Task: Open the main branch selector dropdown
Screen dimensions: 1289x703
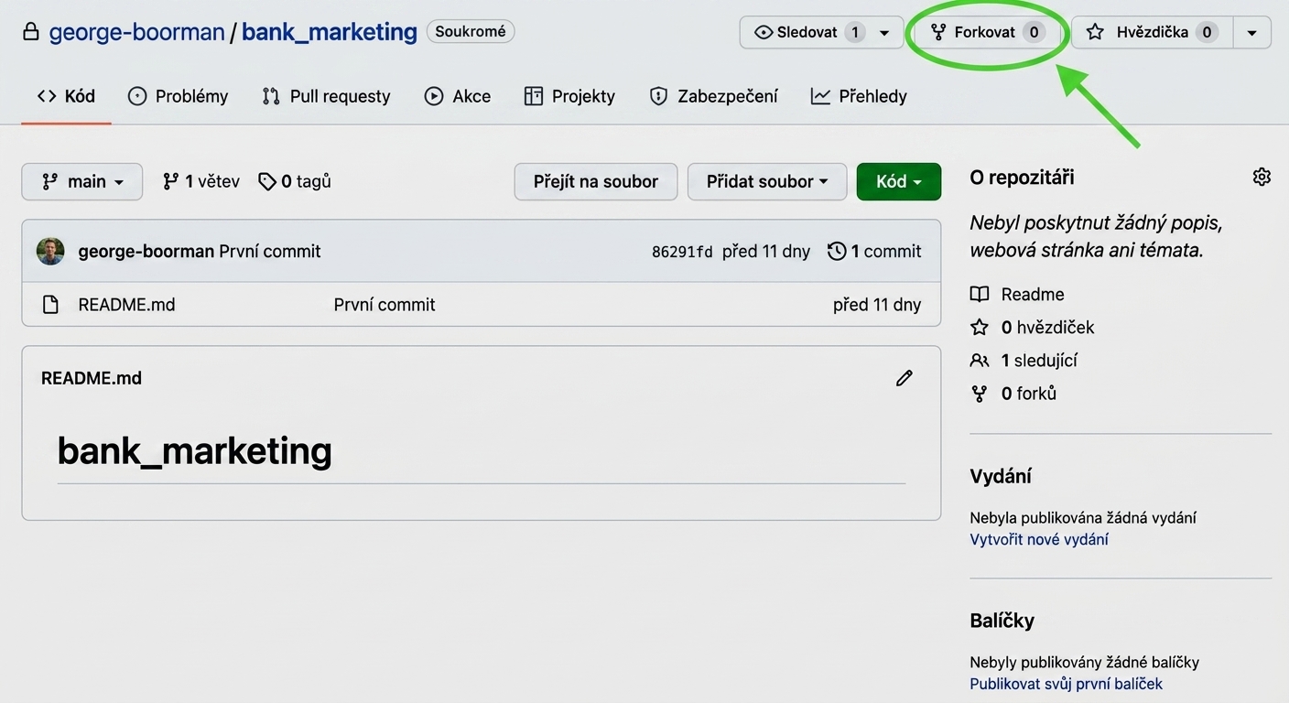Action: [82, 181]
